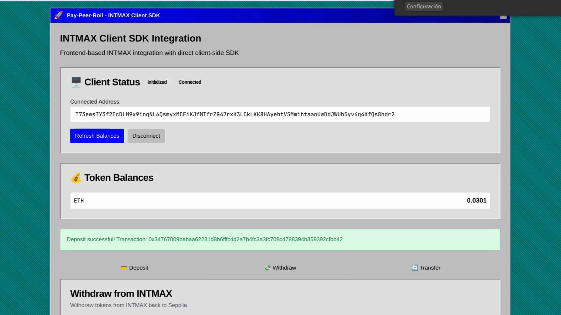This screenshot has height=315, width=561.
Task: Click the rocket icon in title bar
Action: click(59, 15)
